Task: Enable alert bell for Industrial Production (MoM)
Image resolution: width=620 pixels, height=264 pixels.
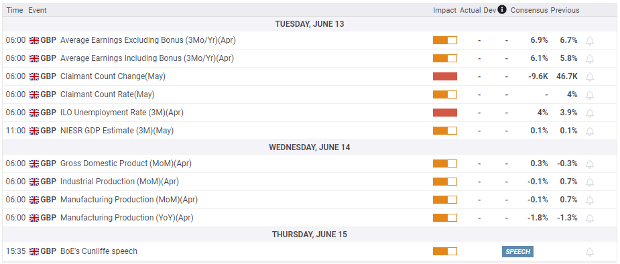Action: (x=590, y=182)
